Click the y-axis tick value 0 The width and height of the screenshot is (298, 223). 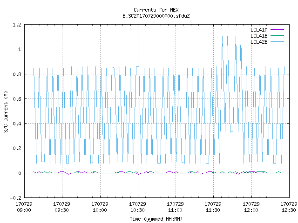pyautogui.click(x=20, y=173)
